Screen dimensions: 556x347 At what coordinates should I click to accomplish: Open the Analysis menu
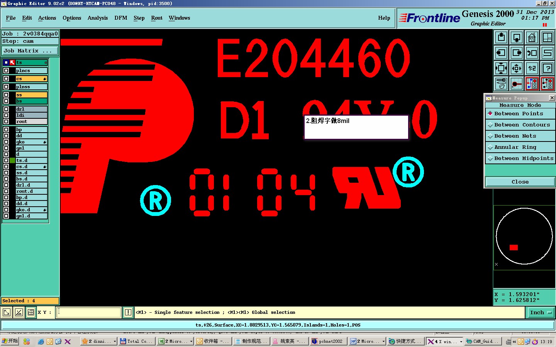pos(98,18)
